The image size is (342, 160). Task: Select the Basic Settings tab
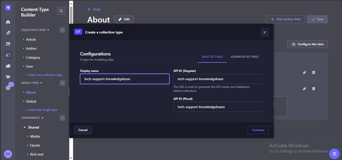pos(212,57)
